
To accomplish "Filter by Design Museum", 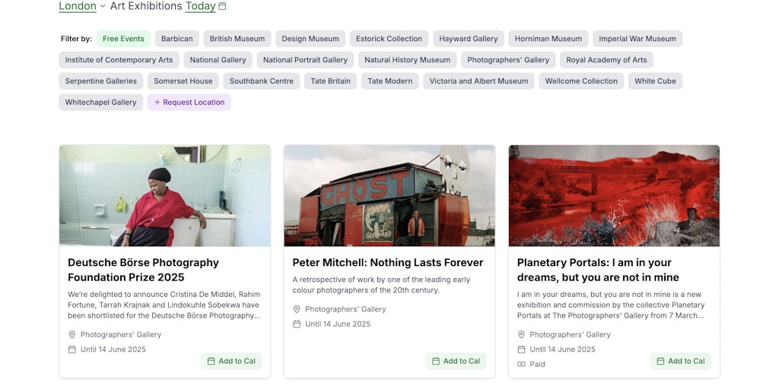I will 310,39.
